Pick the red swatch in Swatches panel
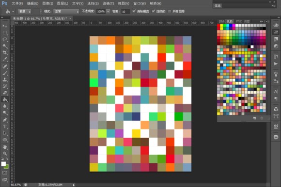The image size is (281, 187). point(219,26)
